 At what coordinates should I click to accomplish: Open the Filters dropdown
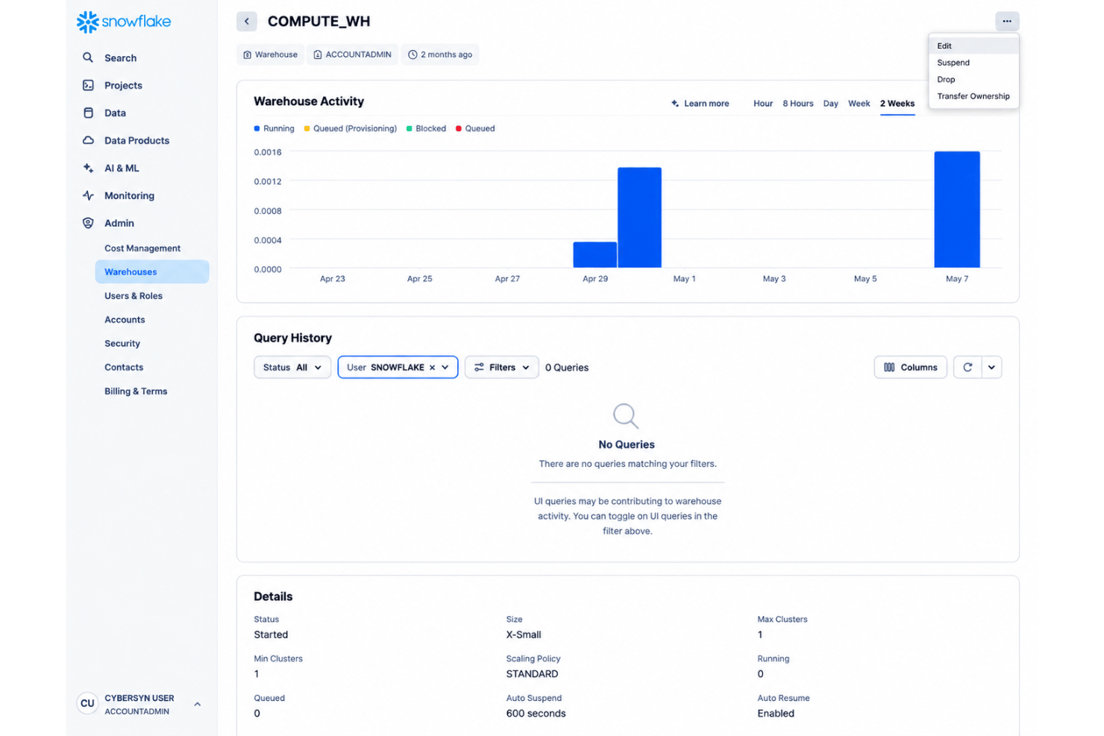(501, 367)
